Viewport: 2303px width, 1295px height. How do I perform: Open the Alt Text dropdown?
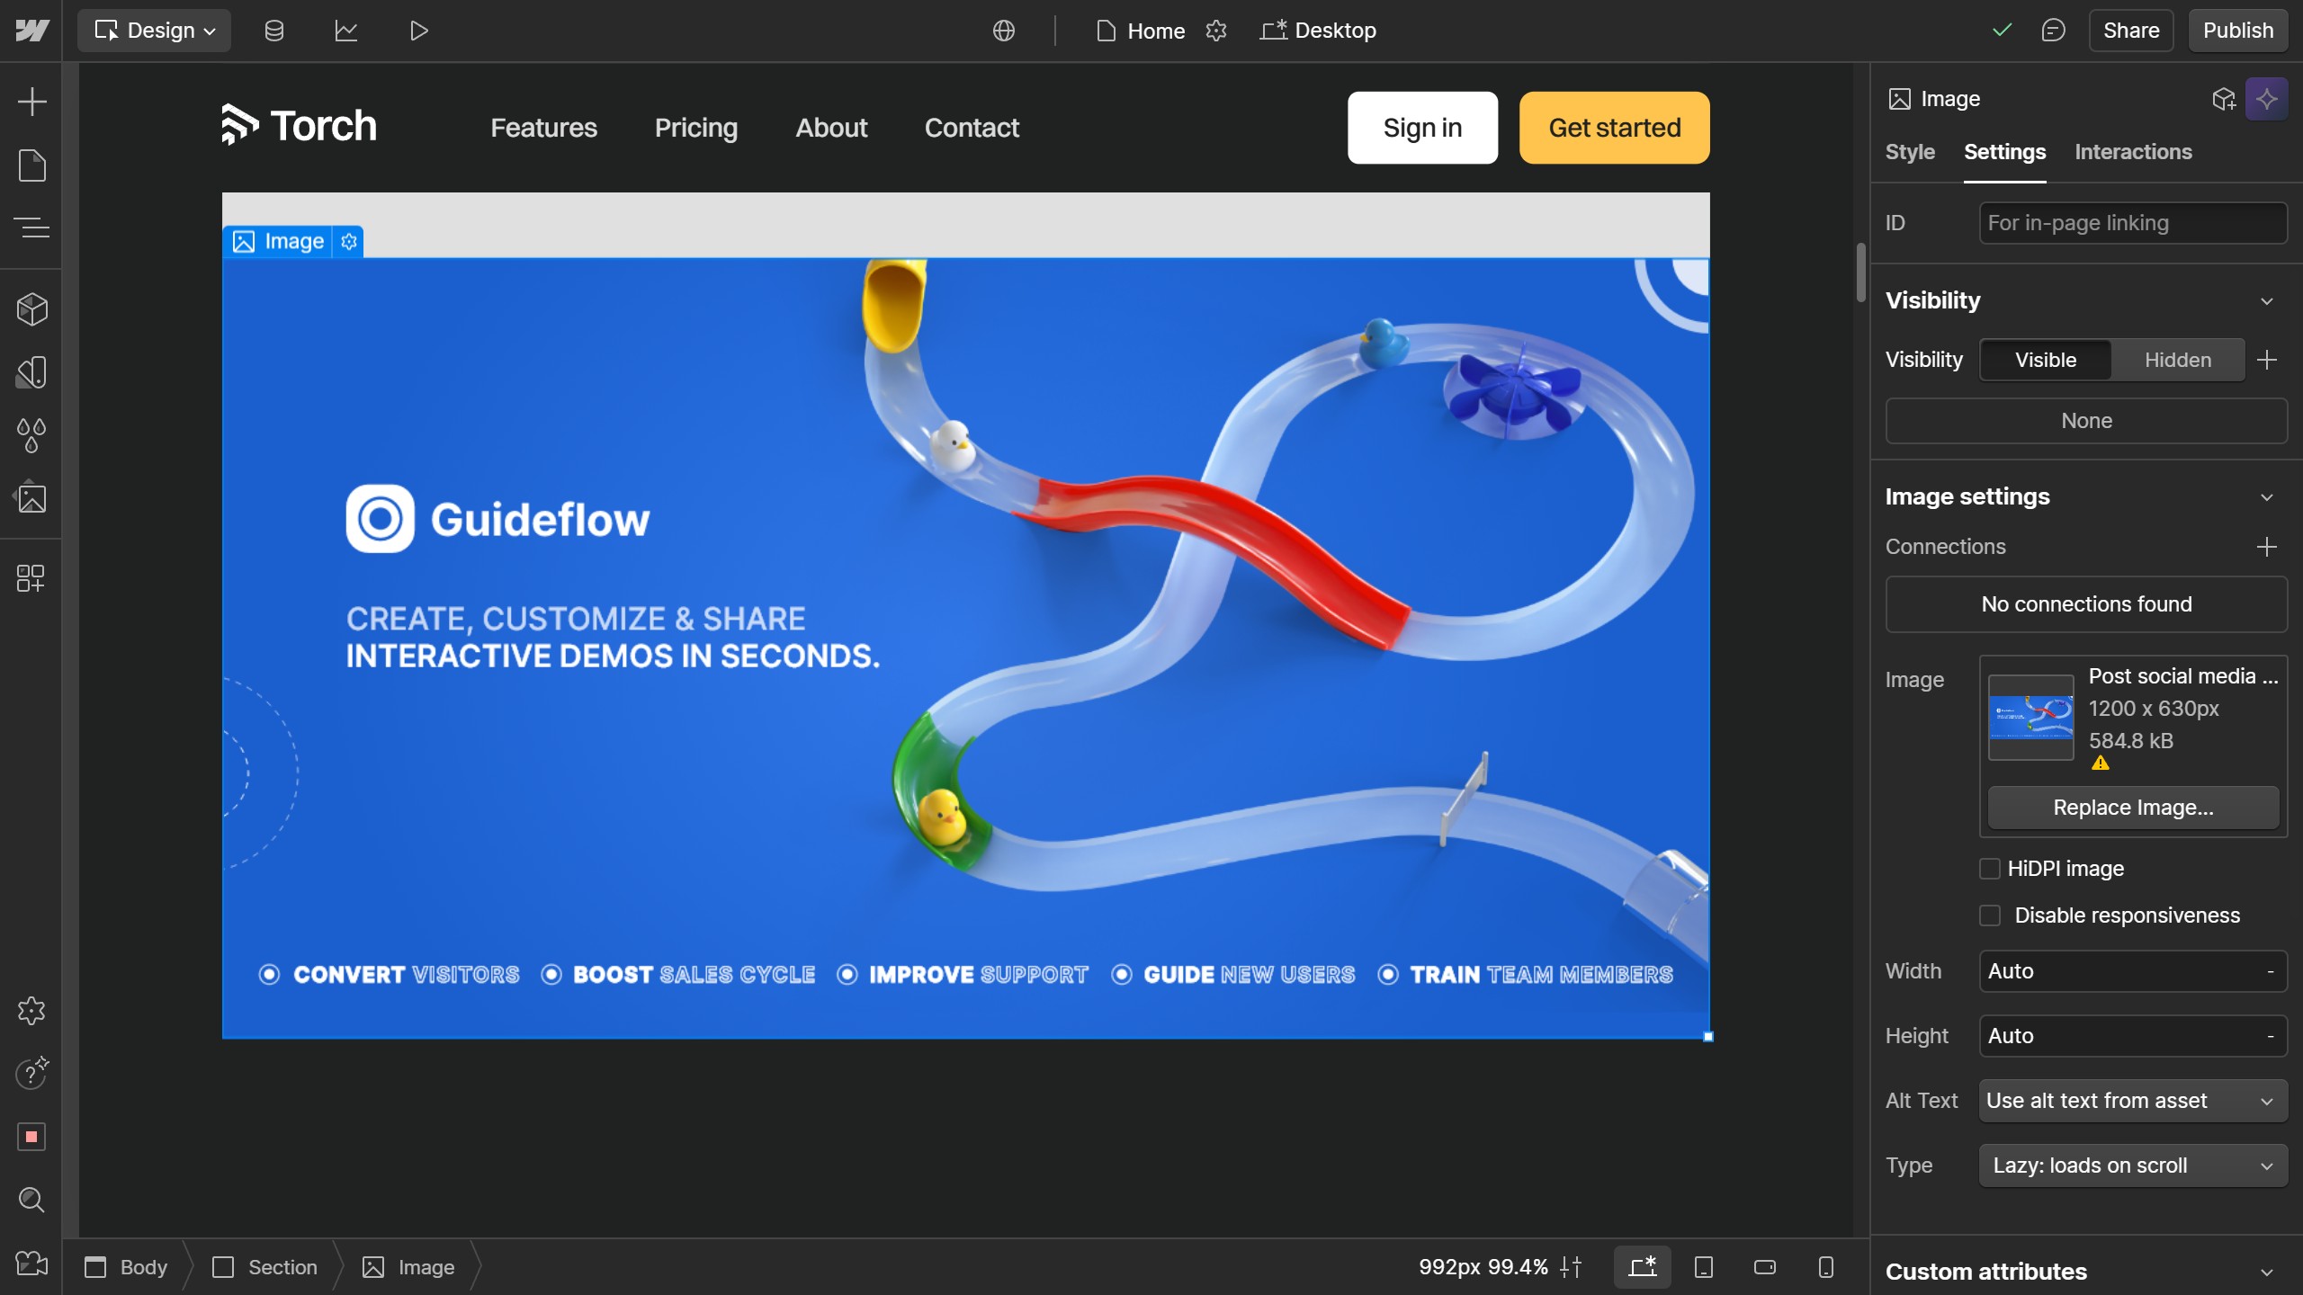coord(2132,1101)
